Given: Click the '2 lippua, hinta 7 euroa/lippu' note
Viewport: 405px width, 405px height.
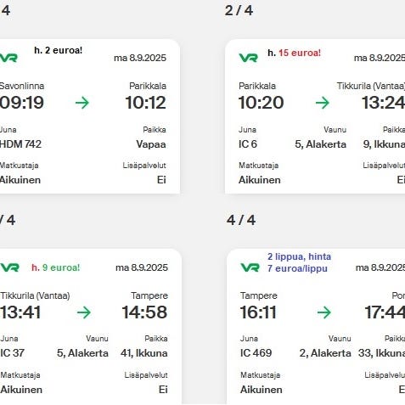Looking at the screenshot, I should pyautogui.click(x=299, y=262).
